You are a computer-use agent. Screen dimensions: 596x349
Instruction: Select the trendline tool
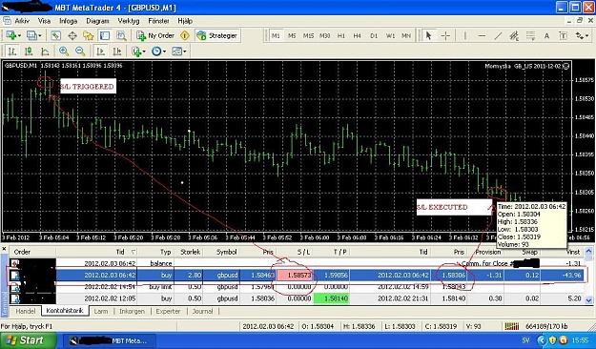pyautogui.click(x=498, y=35)
